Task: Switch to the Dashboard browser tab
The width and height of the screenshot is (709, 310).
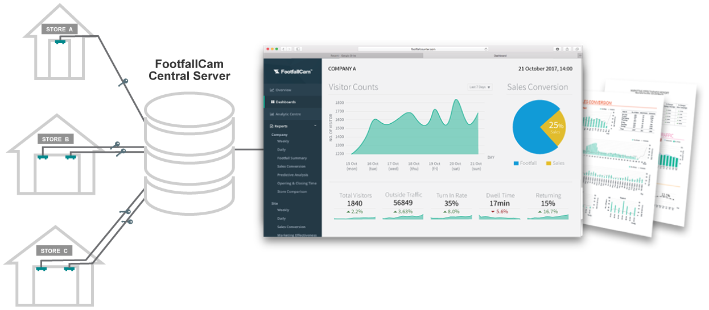Action: 500,56
